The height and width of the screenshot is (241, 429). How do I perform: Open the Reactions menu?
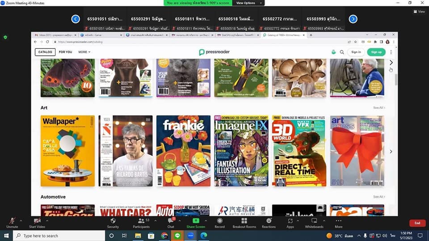pos(269,221)
